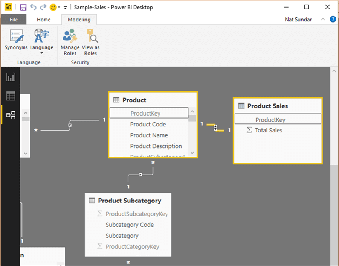Click Product table scroll down arrow
Viewport: 339px width, 266px height.
click(192, 153)
